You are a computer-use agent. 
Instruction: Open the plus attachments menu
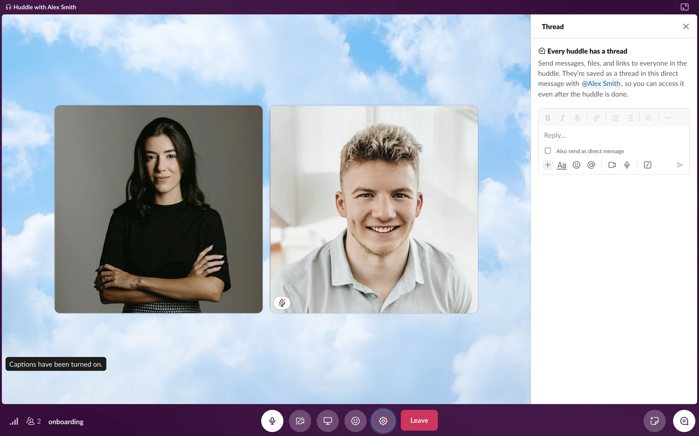pyautogui.click(x=548, y=165)
